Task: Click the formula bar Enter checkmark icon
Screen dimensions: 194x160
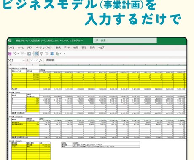Action: pos(36,61)
